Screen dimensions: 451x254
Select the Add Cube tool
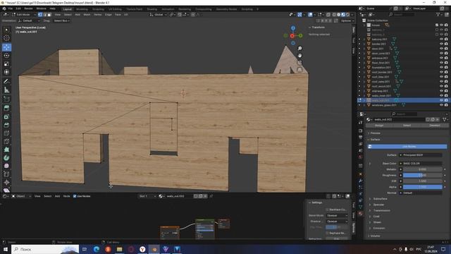tap(6, 99)
